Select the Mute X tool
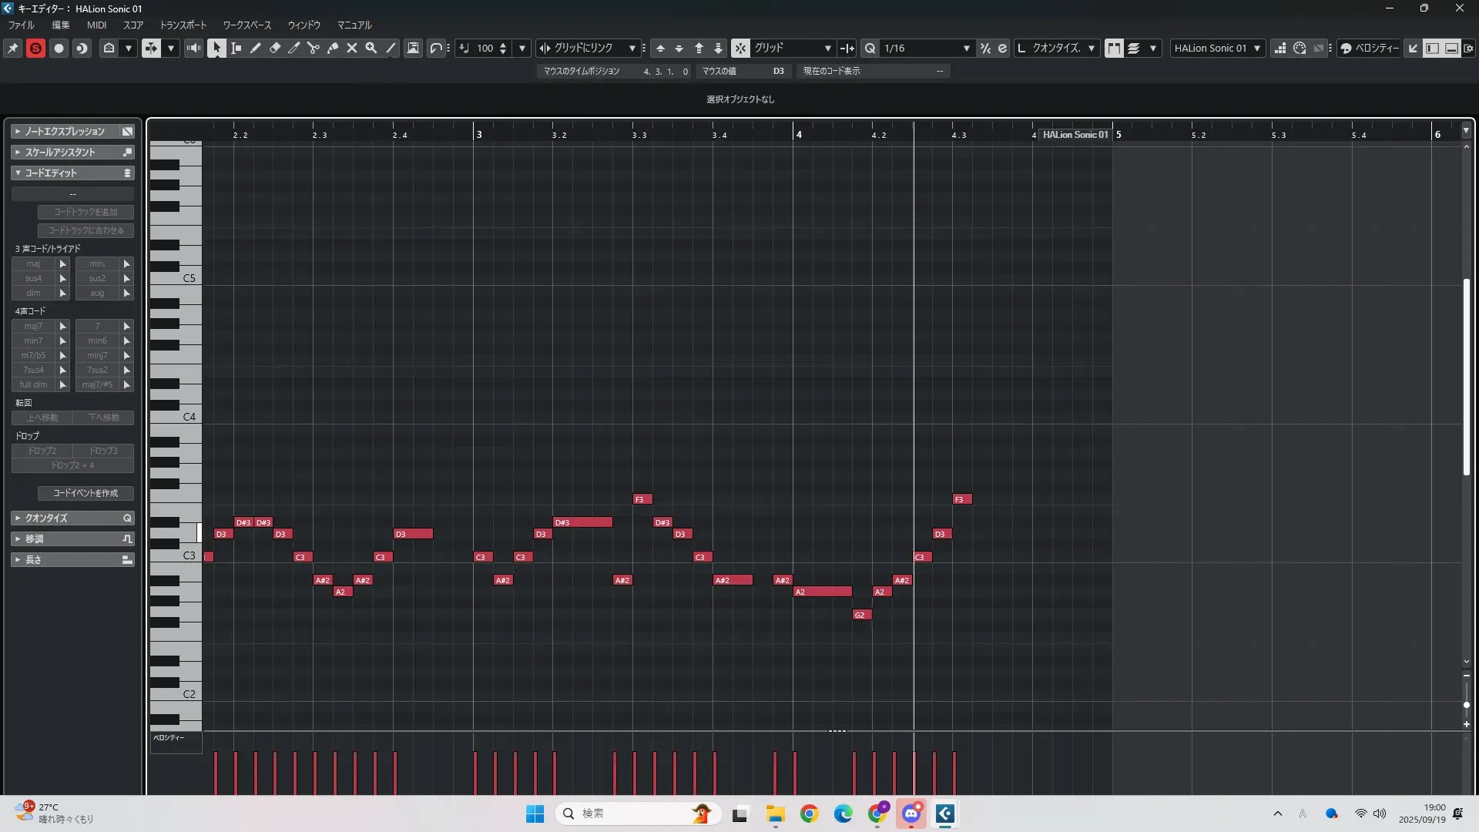The height and width of the screenshot is (832, 1479). [352, 48]
